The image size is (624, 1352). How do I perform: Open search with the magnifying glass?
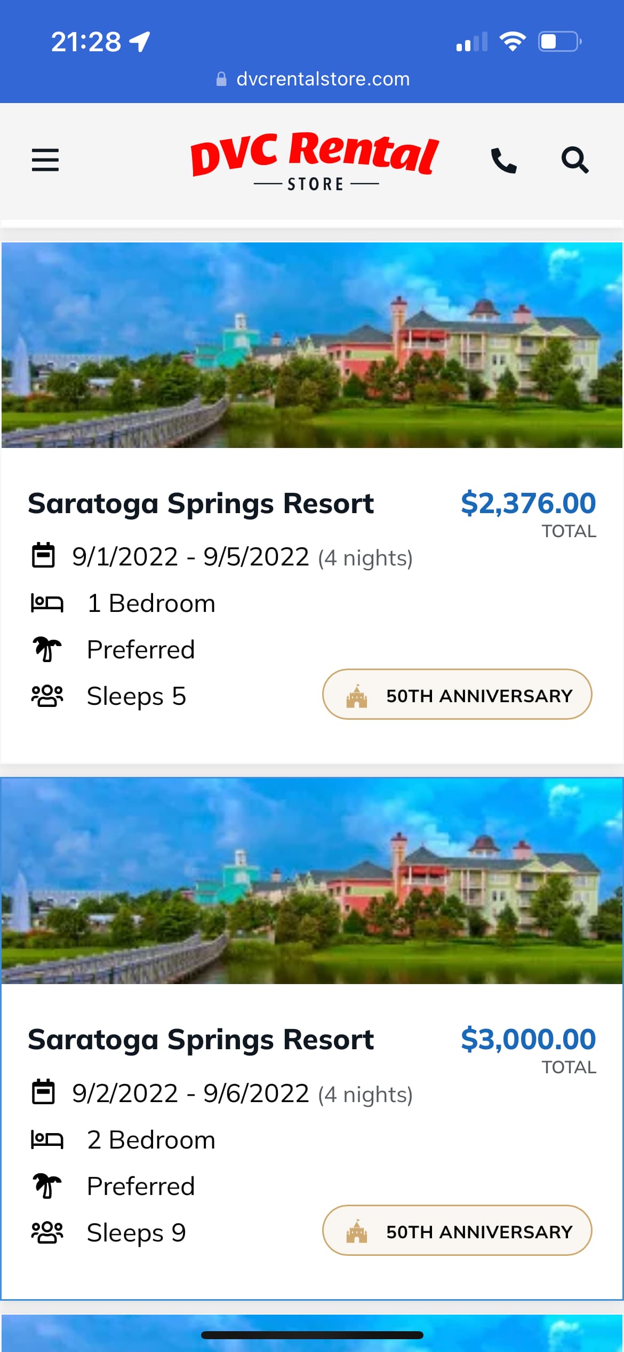tap(574, 160)
